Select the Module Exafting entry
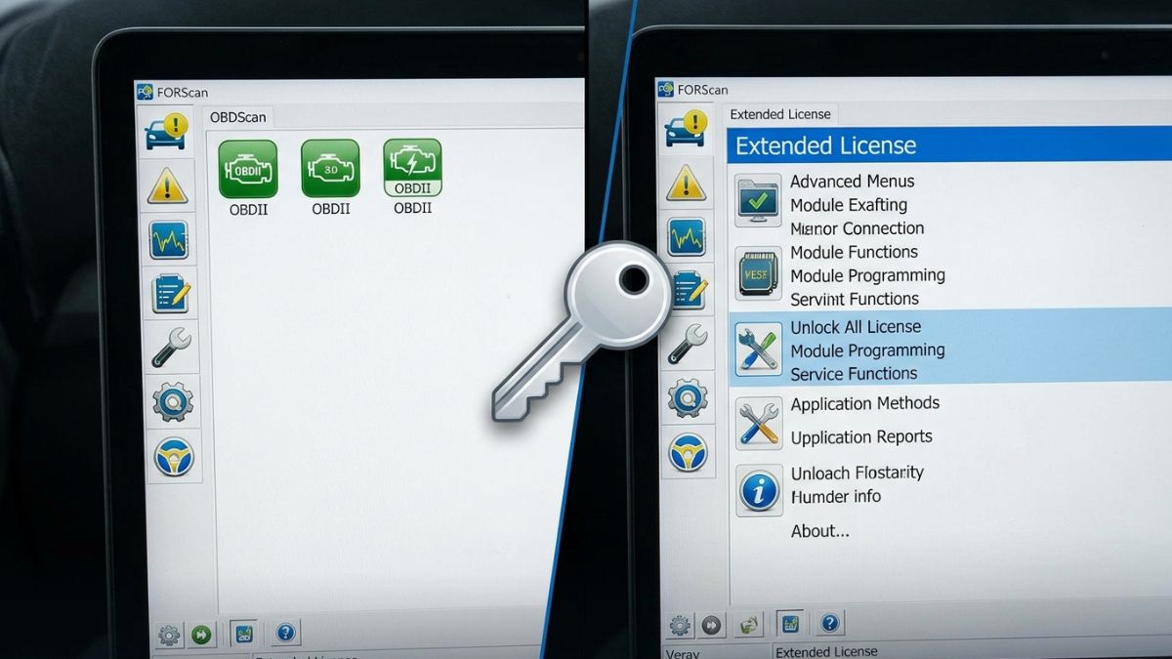 click(849, 205)
